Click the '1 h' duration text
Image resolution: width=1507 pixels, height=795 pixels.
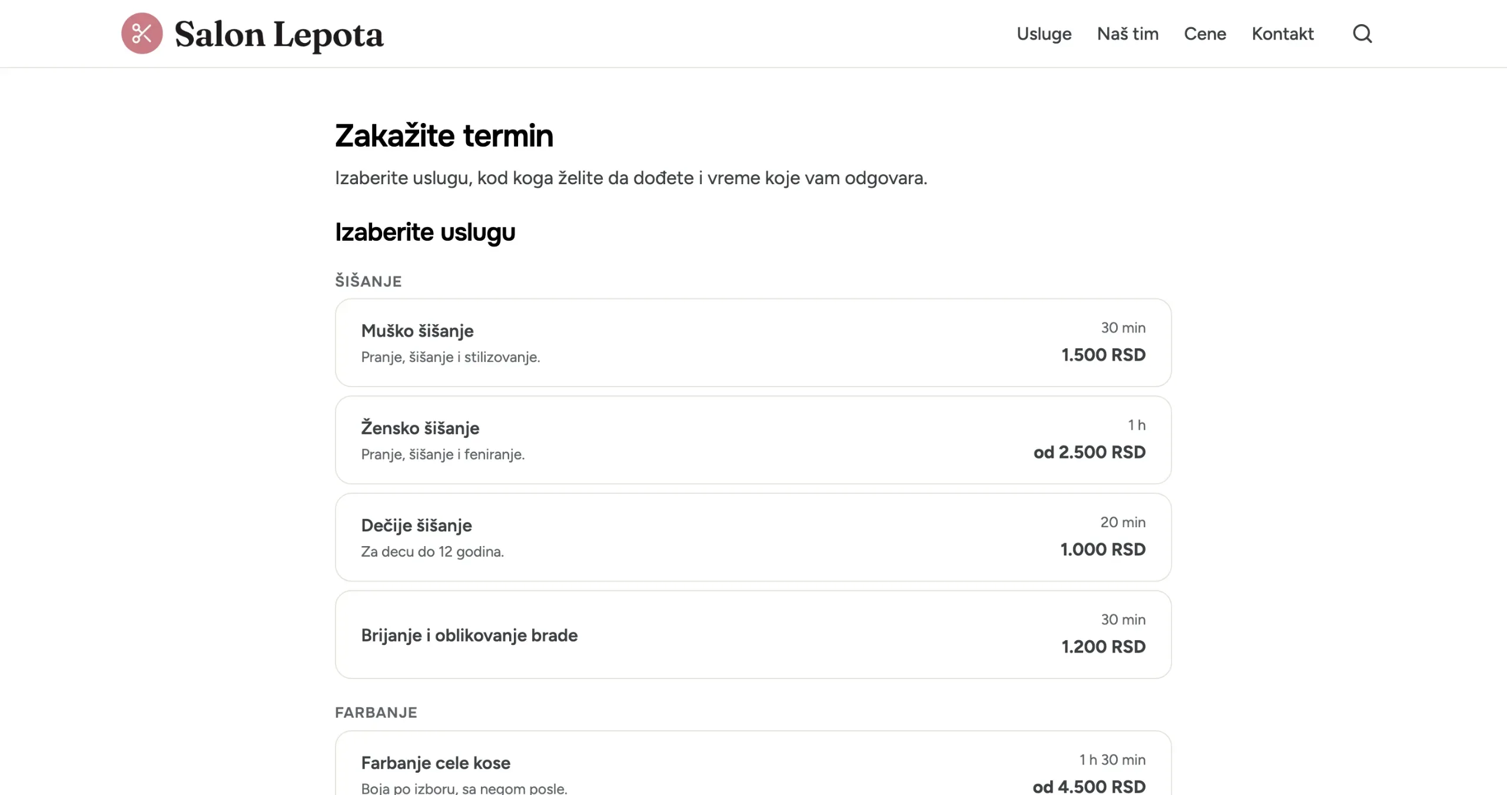click(x=1136, y=425)
